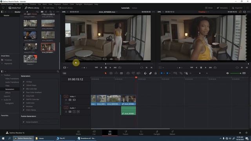Adjust the green monitor volume slider
The width and height of the screenshot is (251, 141).
click(236, 73)
